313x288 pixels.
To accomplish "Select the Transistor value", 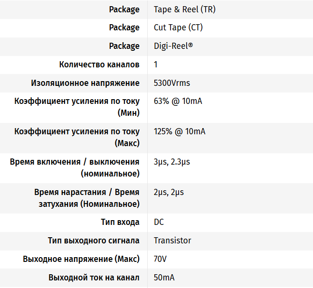I will [x=172, y=241].
